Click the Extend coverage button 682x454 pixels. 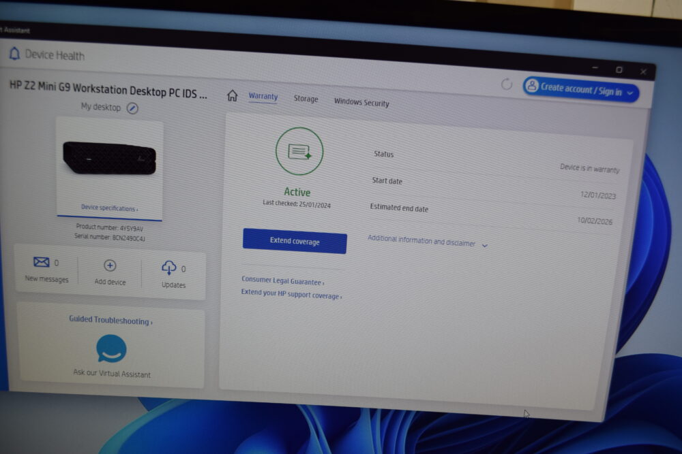pos(295,241)
